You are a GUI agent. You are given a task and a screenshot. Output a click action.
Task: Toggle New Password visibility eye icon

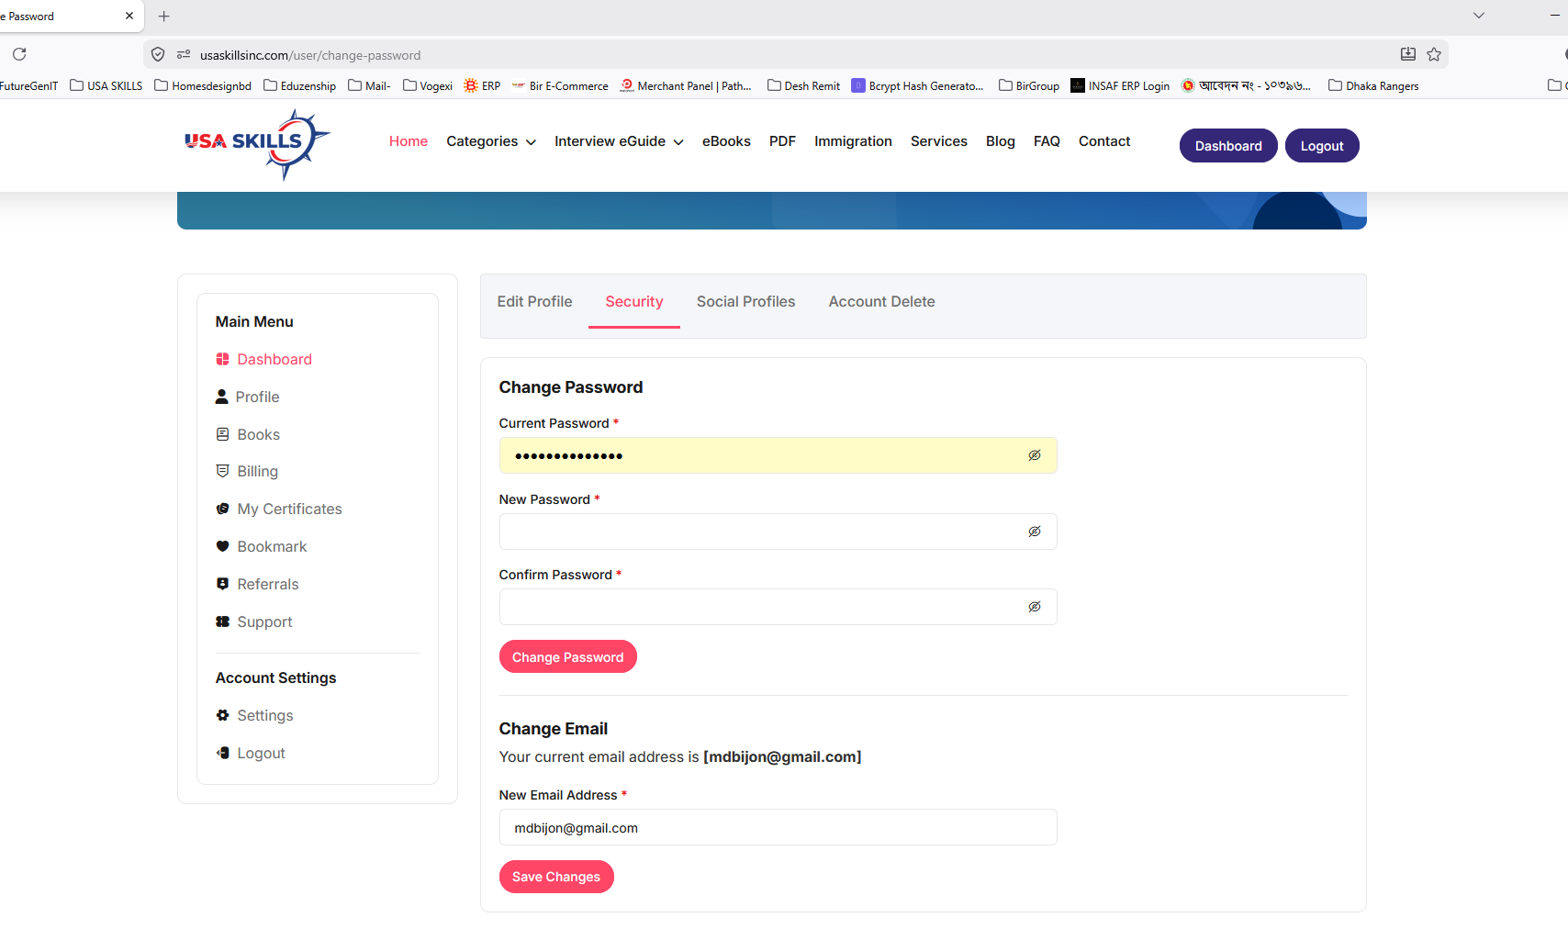pos(1035,532)
